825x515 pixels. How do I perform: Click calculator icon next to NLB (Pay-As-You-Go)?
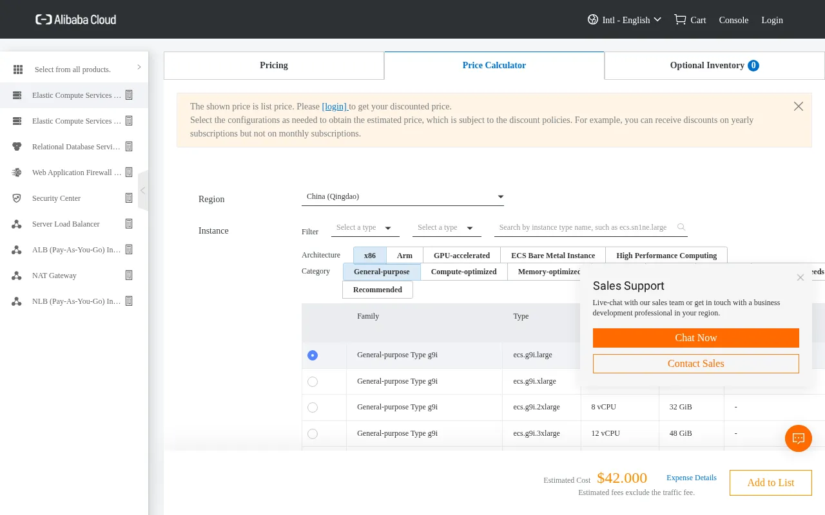(129, 301)
